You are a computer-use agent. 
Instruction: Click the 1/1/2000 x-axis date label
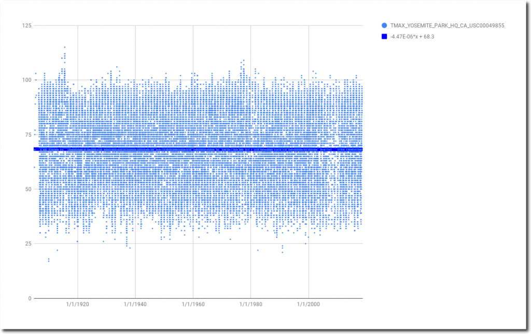(x=309, y=305)
